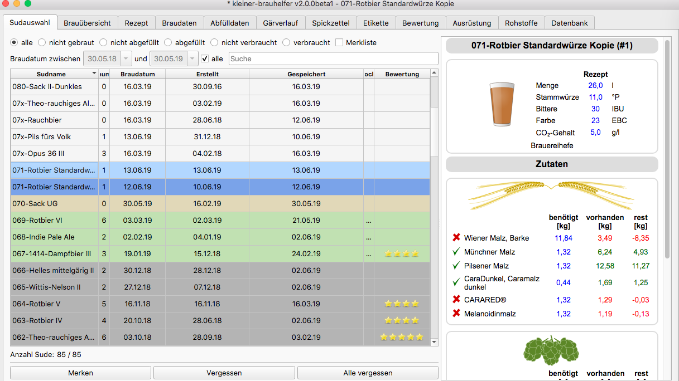Click into the Suche search field
Screen dimensions: 679x381
(x=333, y=58)
